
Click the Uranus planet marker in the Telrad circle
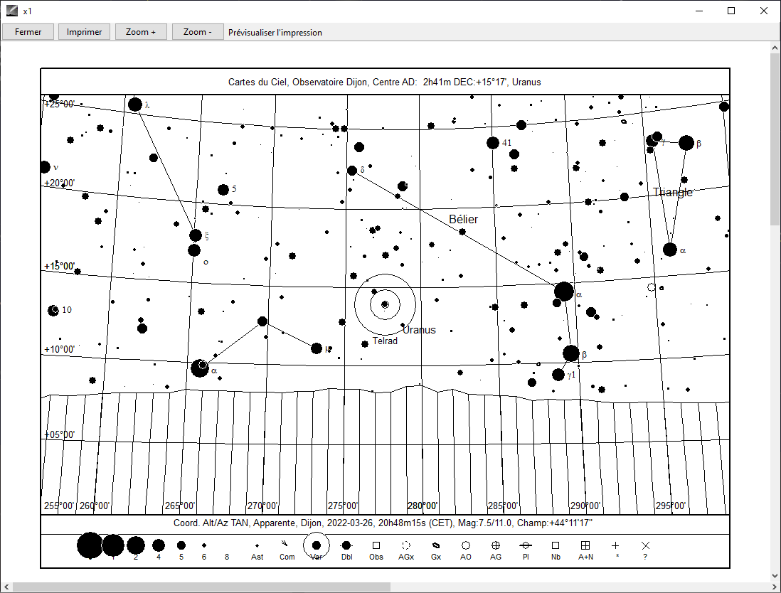(x=385, y=304)
